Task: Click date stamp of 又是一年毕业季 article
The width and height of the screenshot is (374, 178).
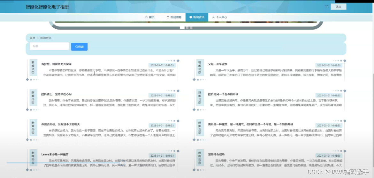Action: point(329,65)
